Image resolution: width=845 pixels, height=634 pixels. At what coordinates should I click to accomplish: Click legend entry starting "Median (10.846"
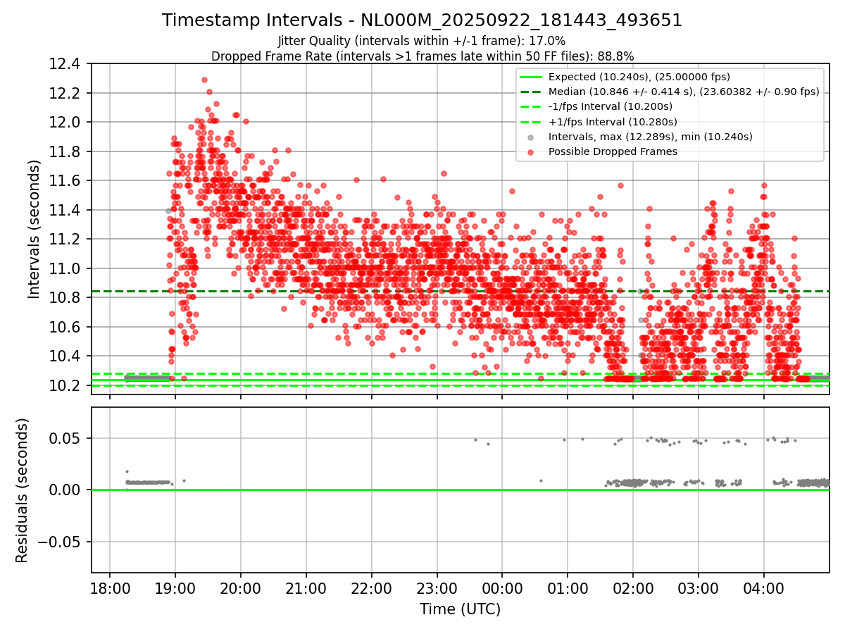684,92
